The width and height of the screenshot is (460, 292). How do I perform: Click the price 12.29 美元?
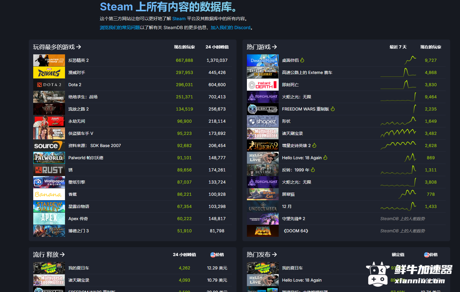[x=217, y=268]
